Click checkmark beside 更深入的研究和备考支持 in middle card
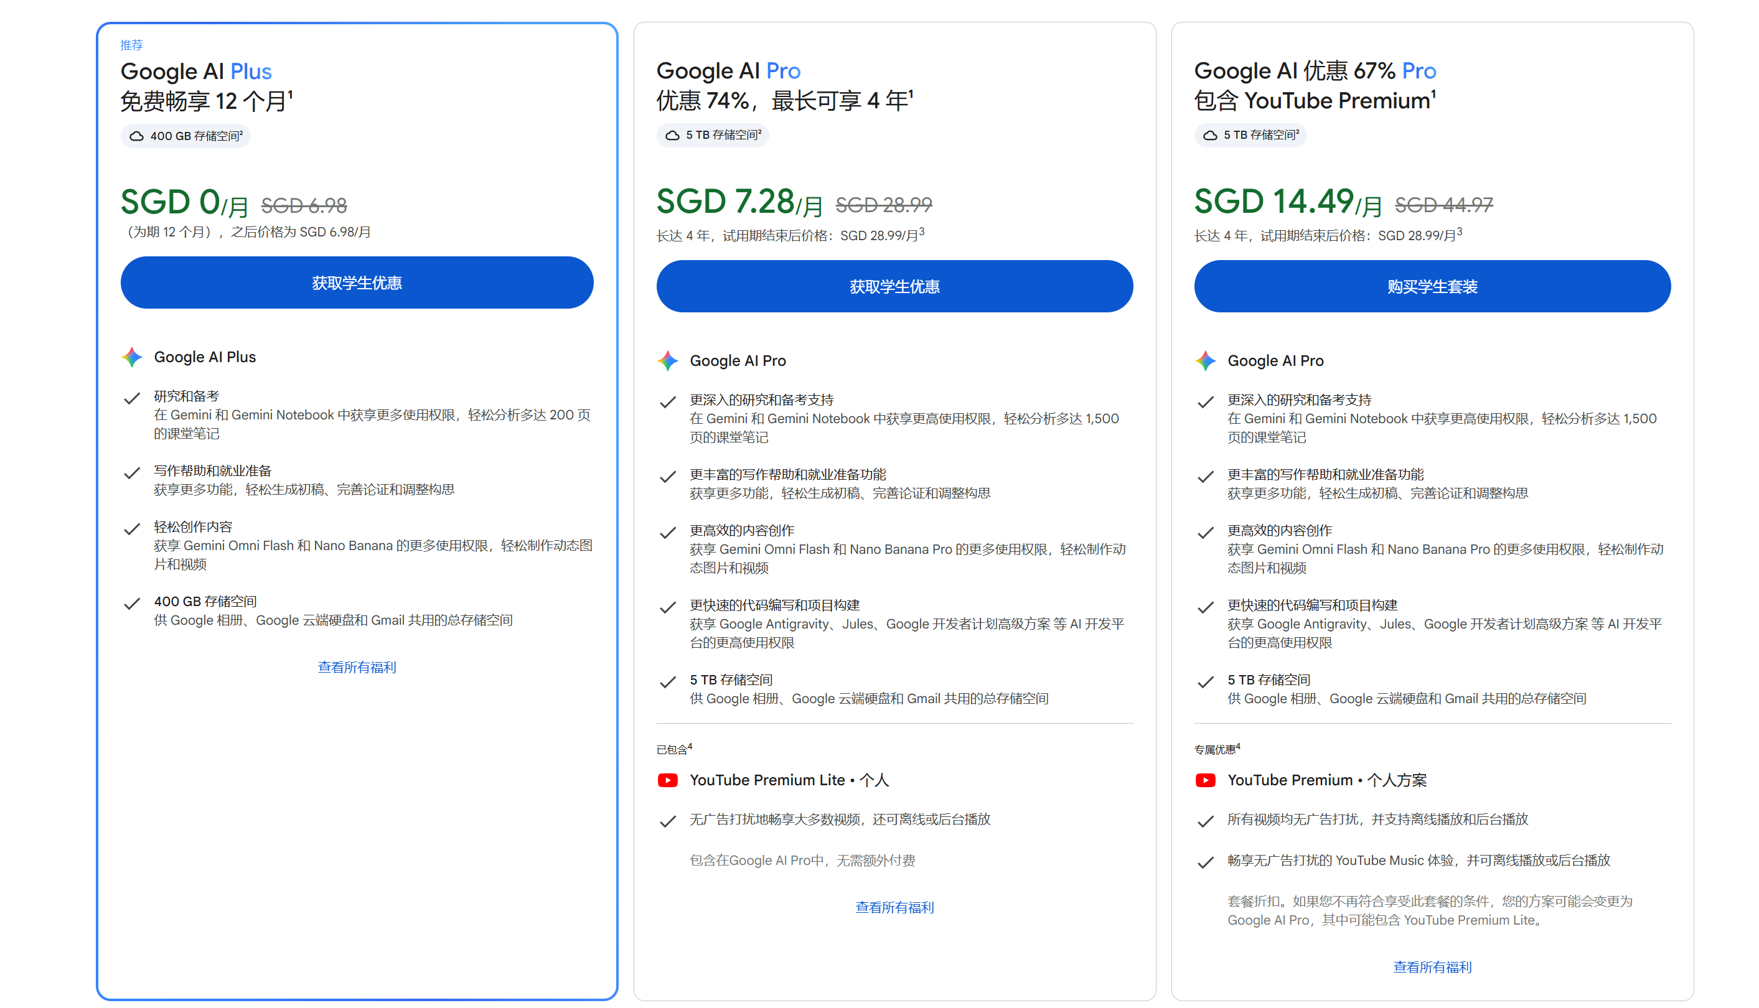 pos(668,401)
